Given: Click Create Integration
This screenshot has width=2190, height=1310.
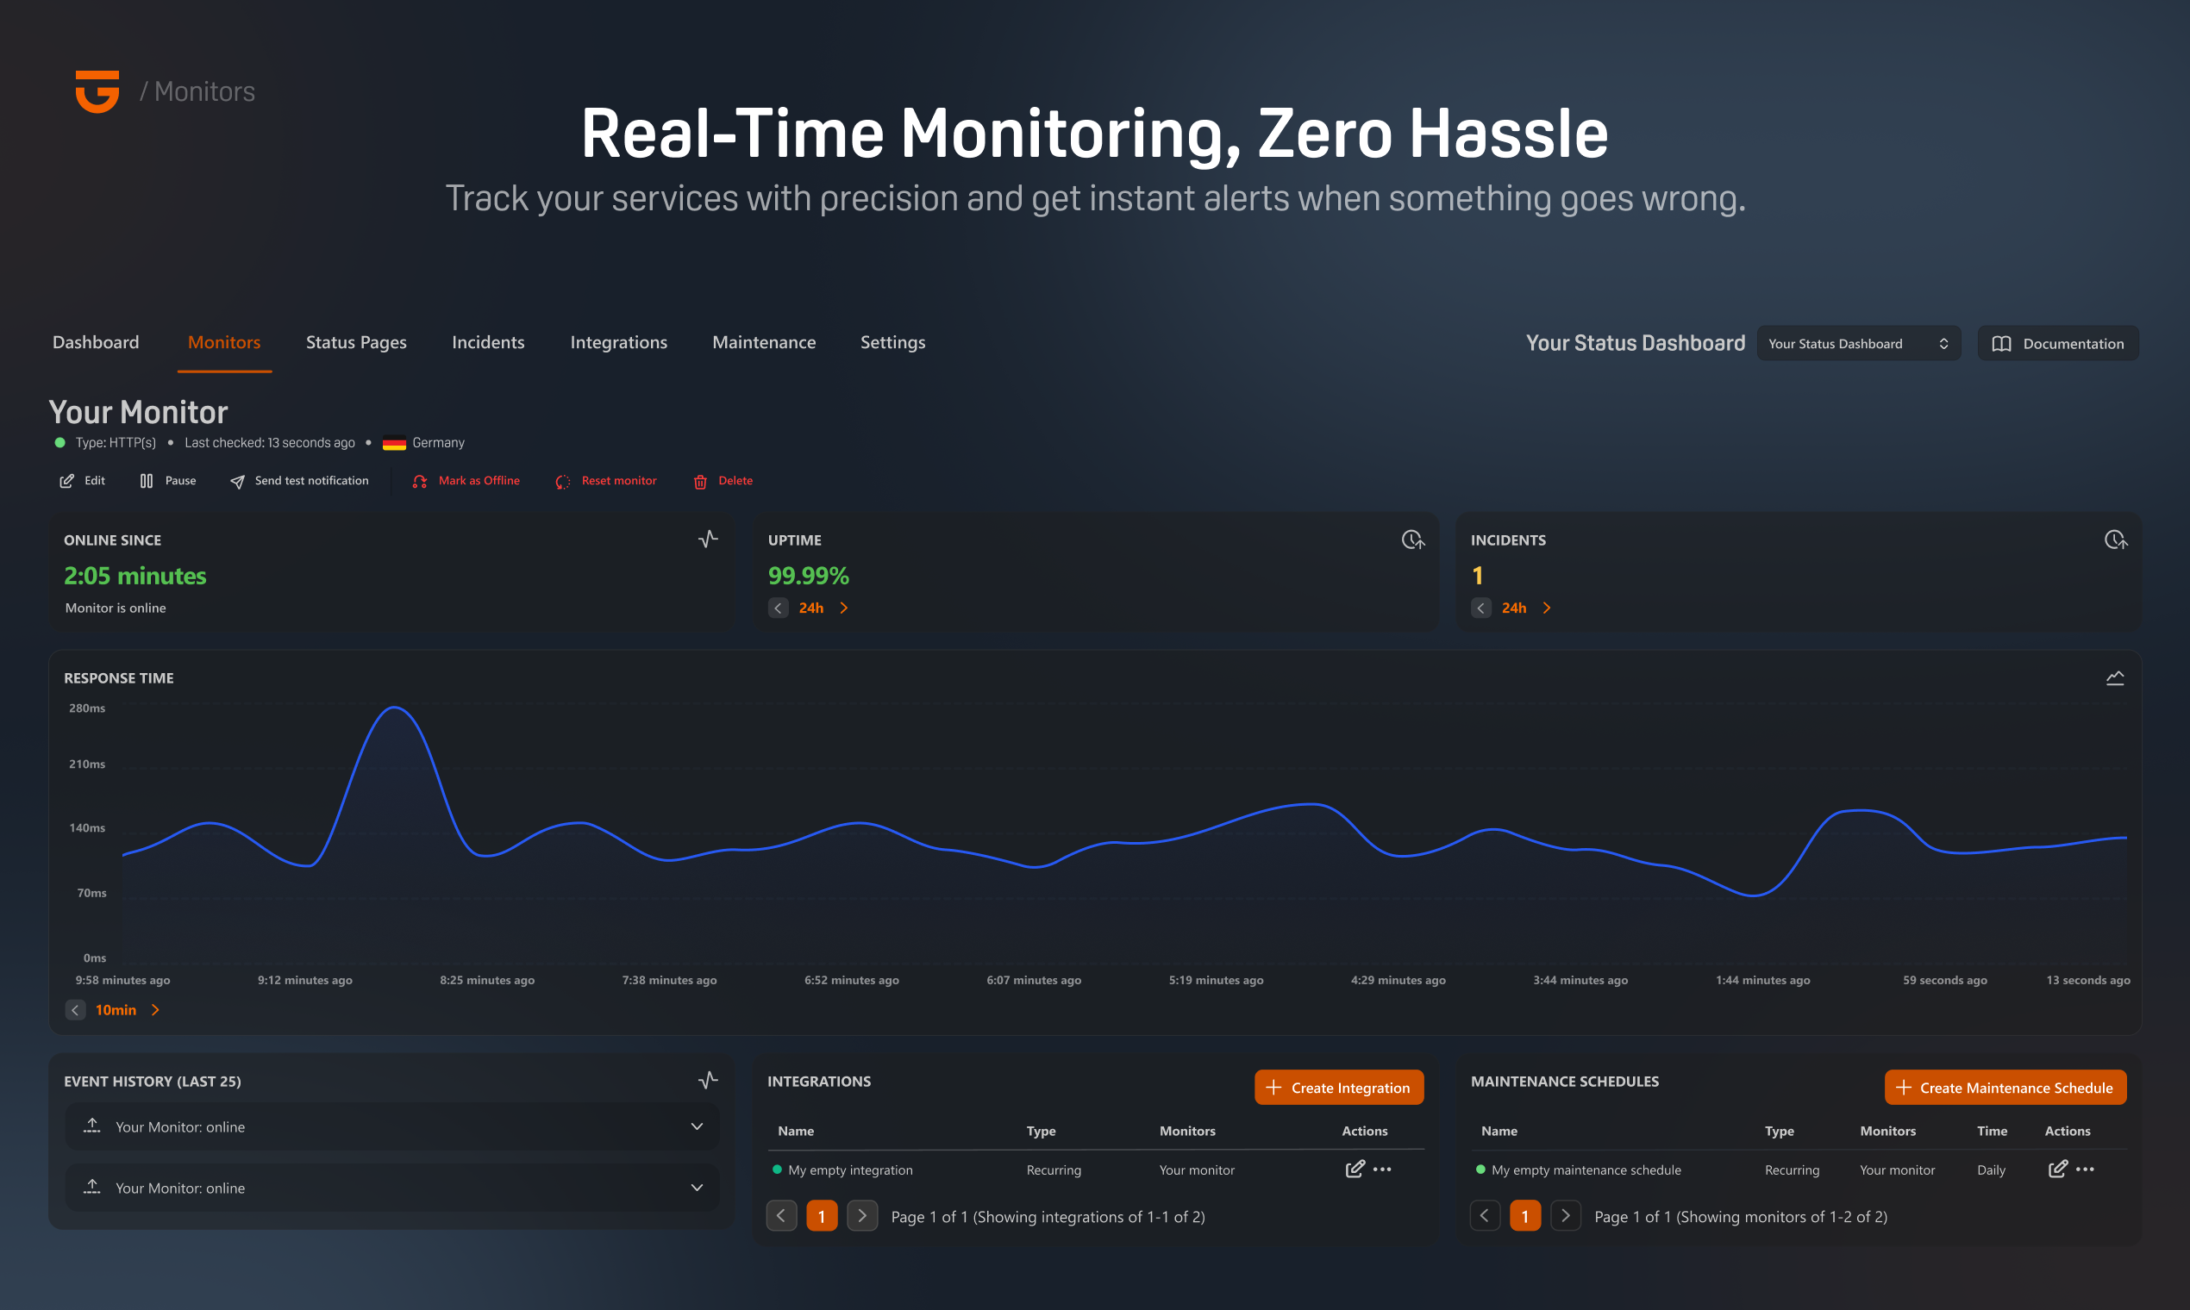Looking at the screenshot, I should tap(1338, 1087).
